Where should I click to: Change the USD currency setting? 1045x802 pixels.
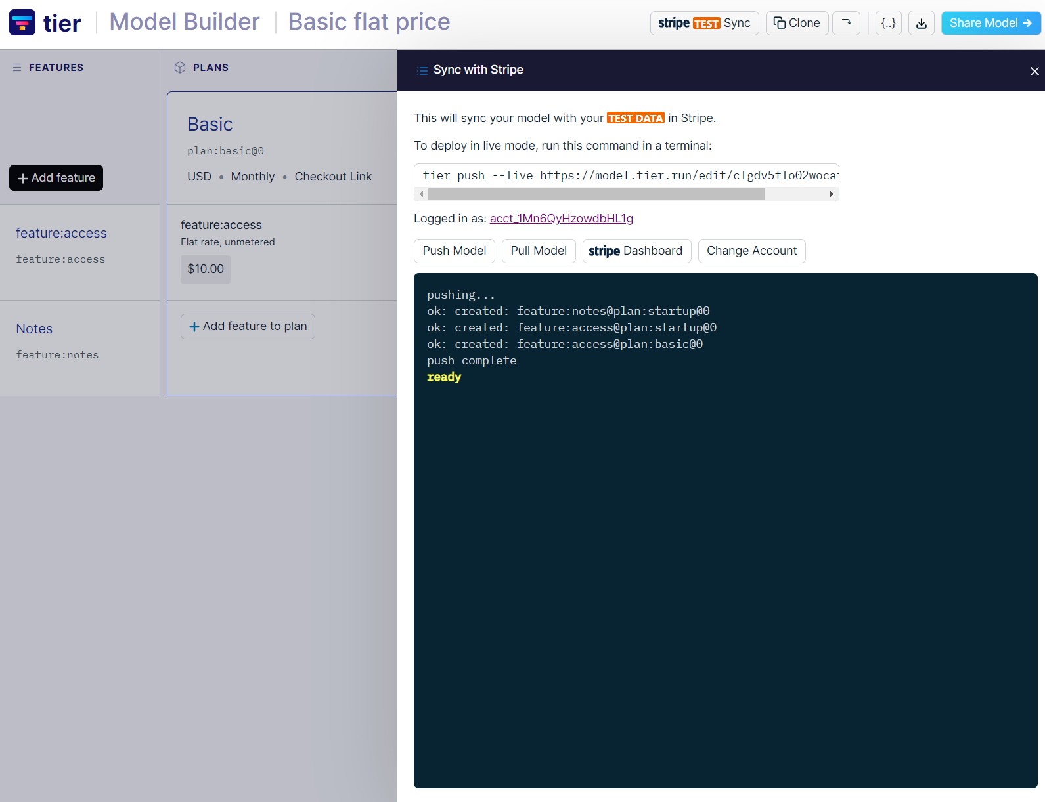pos(199,177)
